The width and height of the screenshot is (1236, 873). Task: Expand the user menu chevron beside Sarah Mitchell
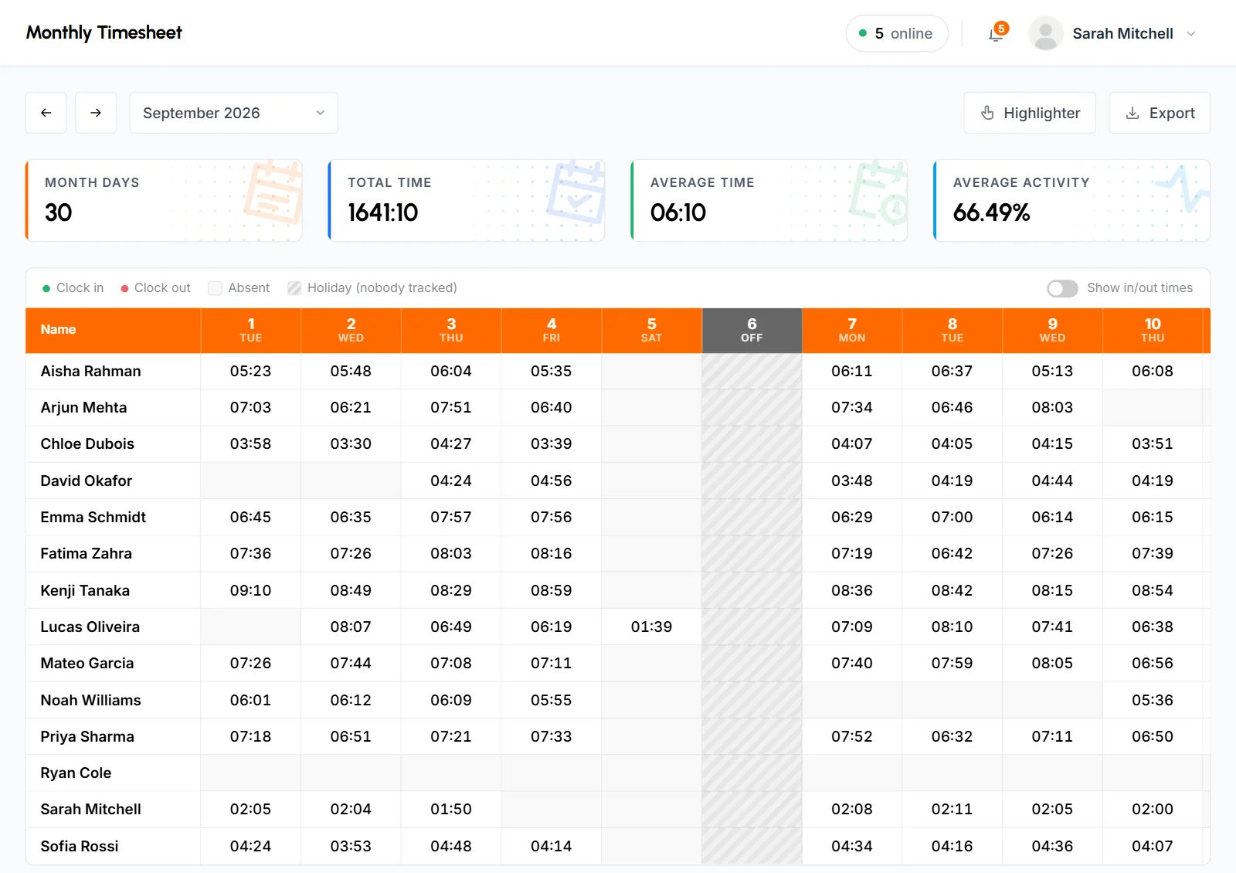tap(1191, 33)
